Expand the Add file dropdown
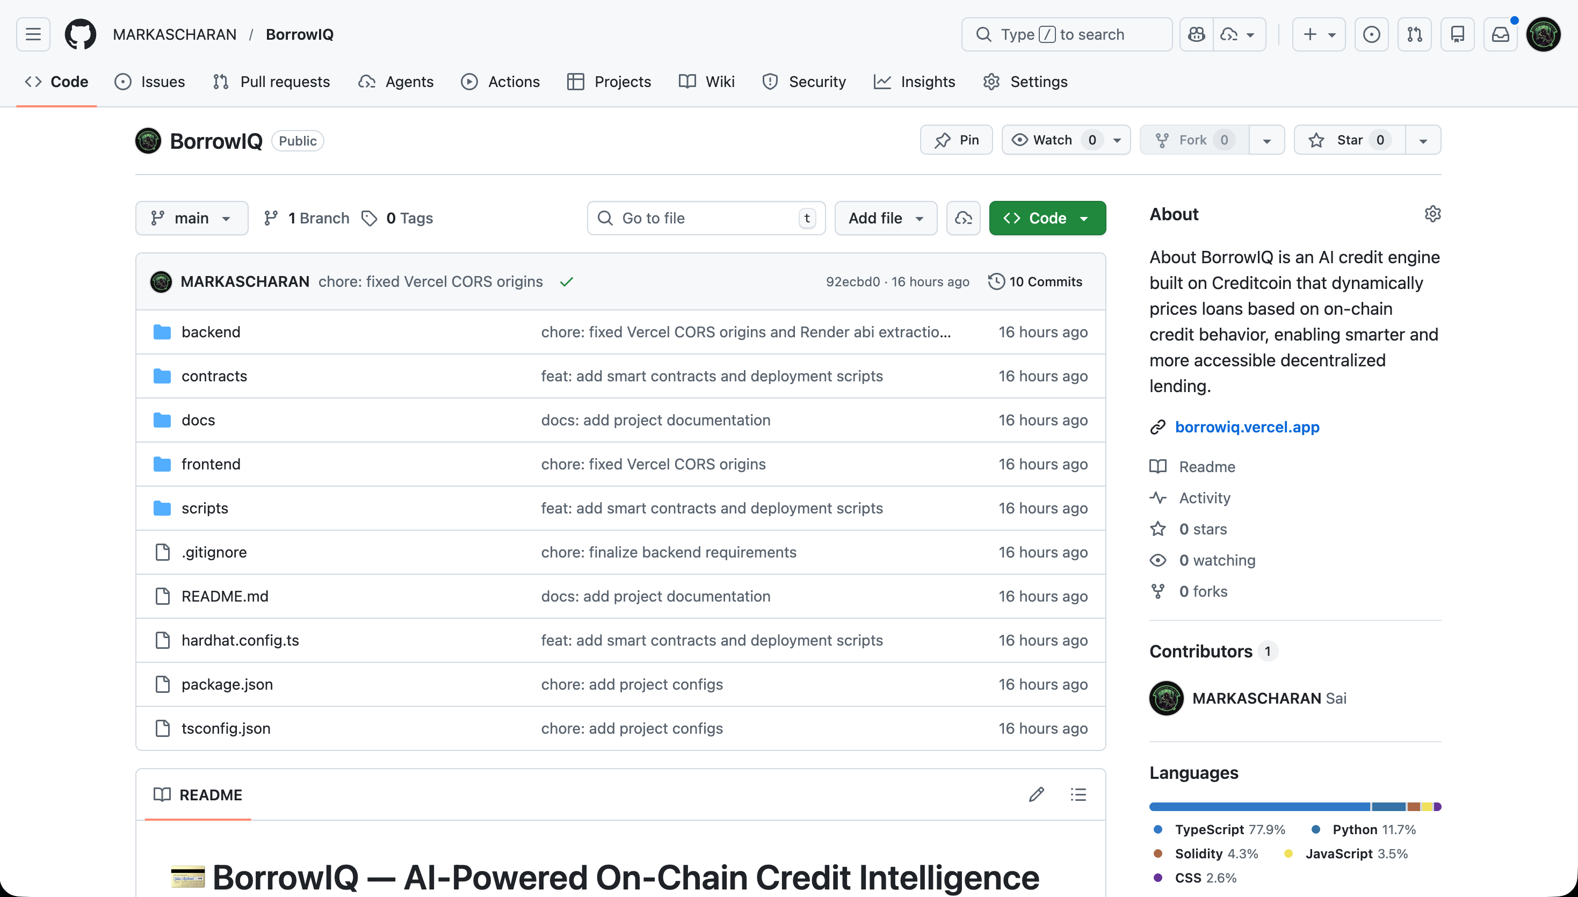This screenshot has width=1578, height=897. point(886,218)
